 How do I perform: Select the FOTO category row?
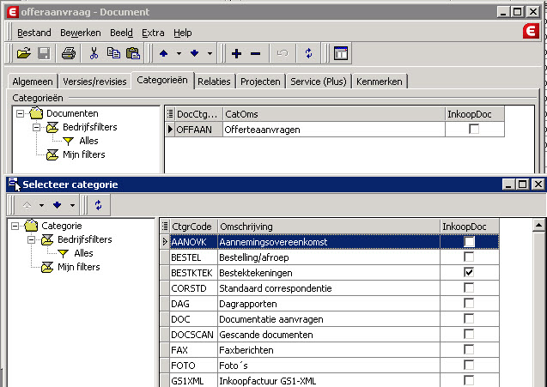330,366
